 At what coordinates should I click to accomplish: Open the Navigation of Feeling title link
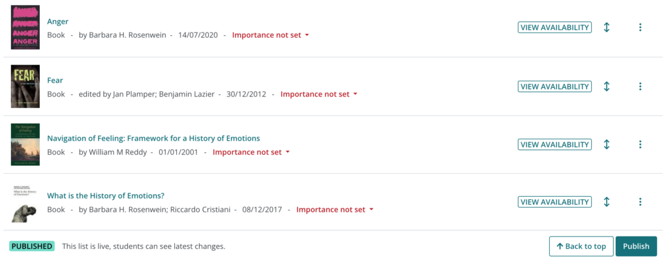pos(153,138)
